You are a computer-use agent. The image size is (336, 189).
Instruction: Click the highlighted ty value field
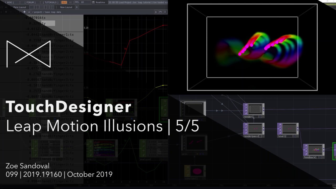(x=48, y=23)
